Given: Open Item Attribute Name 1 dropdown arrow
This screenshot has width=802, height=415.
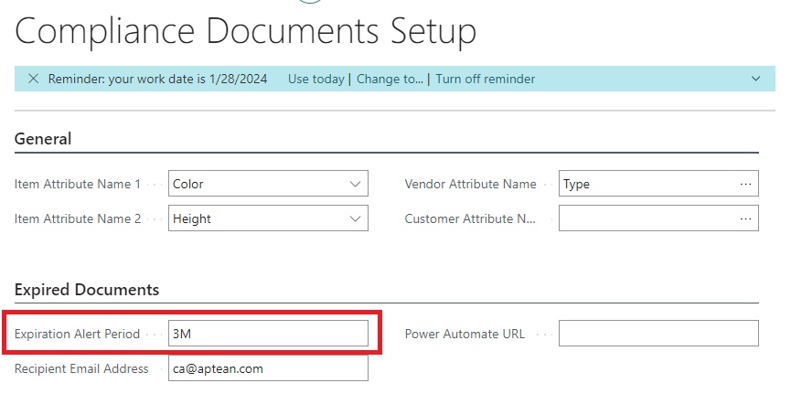Looking at the screenshot, I should pos(355,184).
